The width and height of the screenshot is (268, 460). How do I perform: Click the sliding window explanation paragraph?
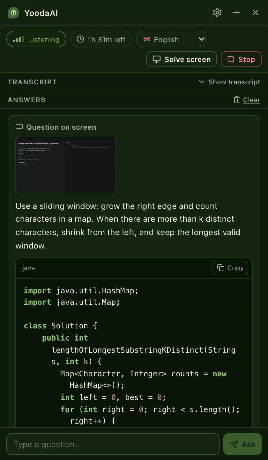(x=128, y=226)
